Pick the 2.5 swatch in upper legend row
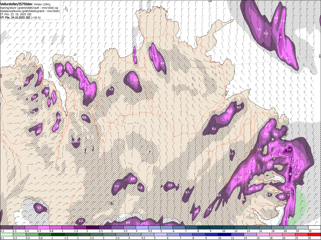The width and height of the screenshot is (321, 240). tap(105, 227)
